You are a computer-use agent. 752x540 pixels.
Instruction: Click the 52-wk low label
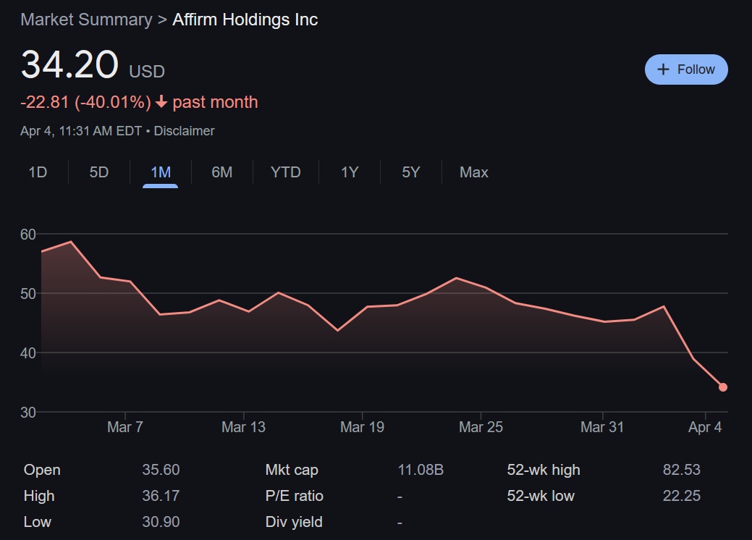coord(541,495)
